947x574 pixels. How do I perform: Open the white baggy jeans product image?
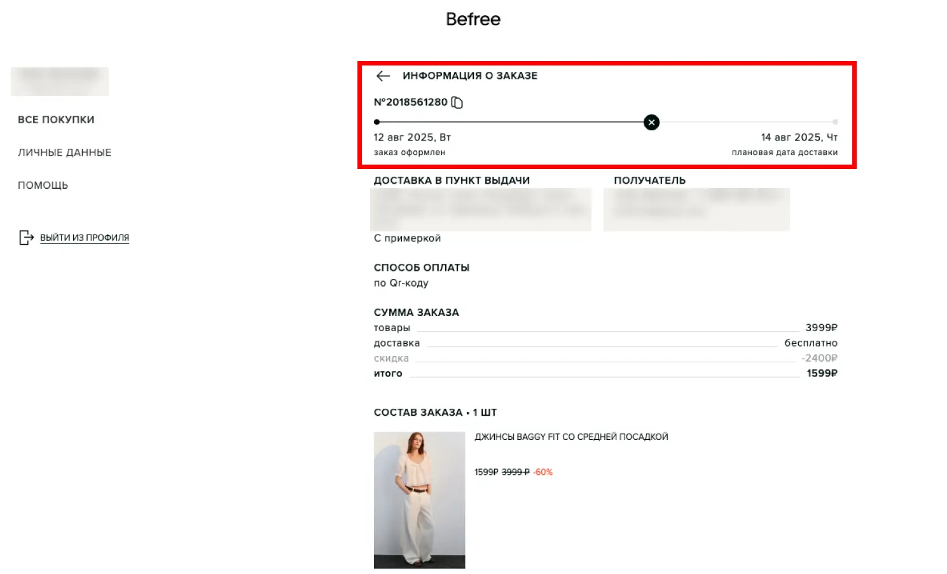tap(419, 500)
